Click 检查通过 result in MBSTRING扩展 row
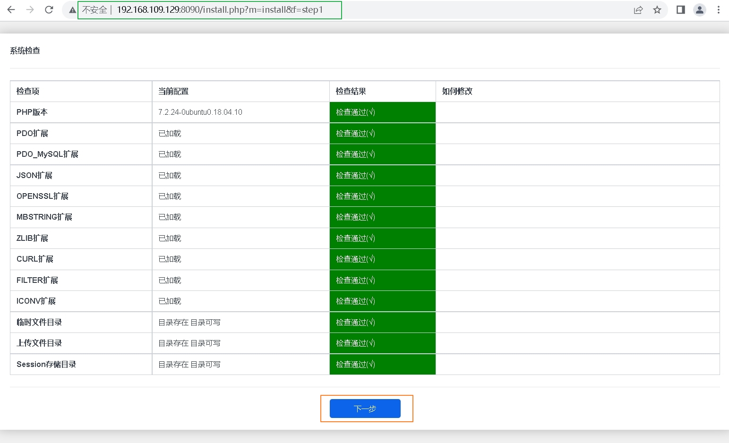729x443 pixels. [x=355, y=217]
